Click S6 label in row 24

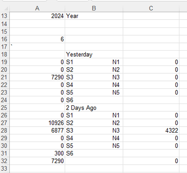point(69,100)
